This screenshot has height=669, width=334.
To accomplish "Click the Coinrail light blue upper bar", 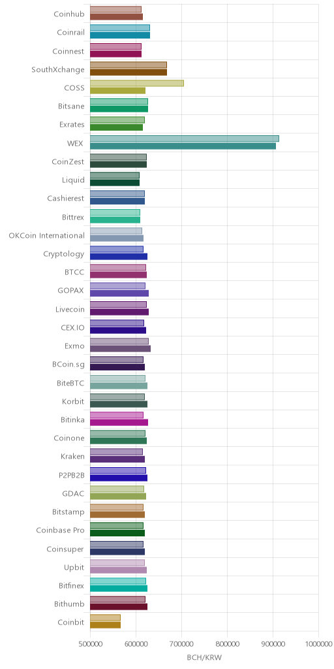I will [x=120, y=27].
